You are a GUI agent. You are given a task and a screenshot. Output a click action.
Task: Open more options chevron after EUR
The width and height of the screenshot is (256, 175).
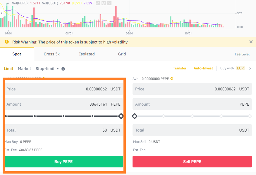tap(250, 68)
